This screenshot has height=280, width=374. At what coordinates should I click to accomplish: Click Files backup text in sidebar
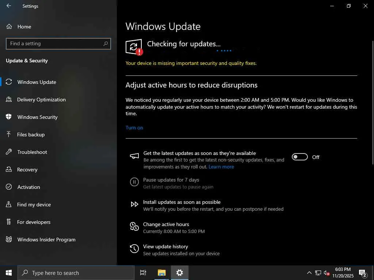pyautogui.click(x=31, y=135)
